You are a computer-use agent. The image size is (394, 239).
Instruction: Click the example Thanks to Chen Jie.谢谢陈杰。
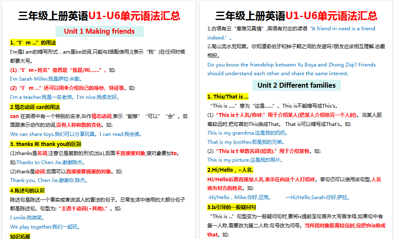pyautogui.click(x=51, y=162)
